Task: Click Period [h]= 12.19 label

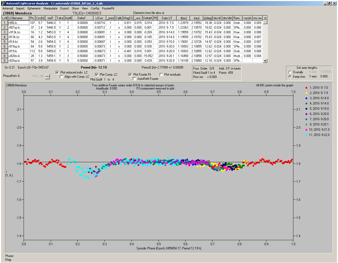Action: click(x=94, y=67)
